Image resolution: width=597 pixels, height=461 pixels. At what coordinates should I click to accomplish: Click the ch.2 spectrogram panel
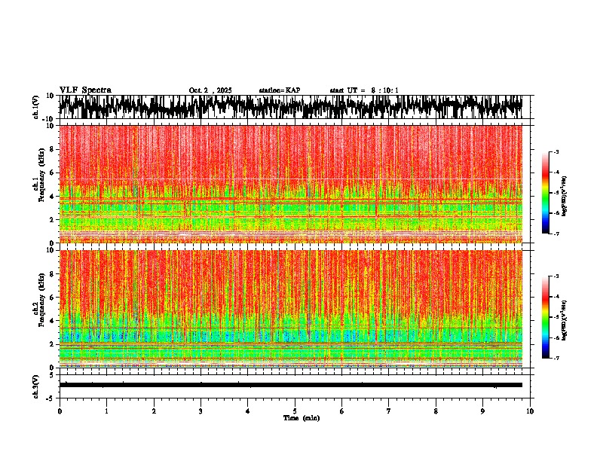click(x=290, y=309)
